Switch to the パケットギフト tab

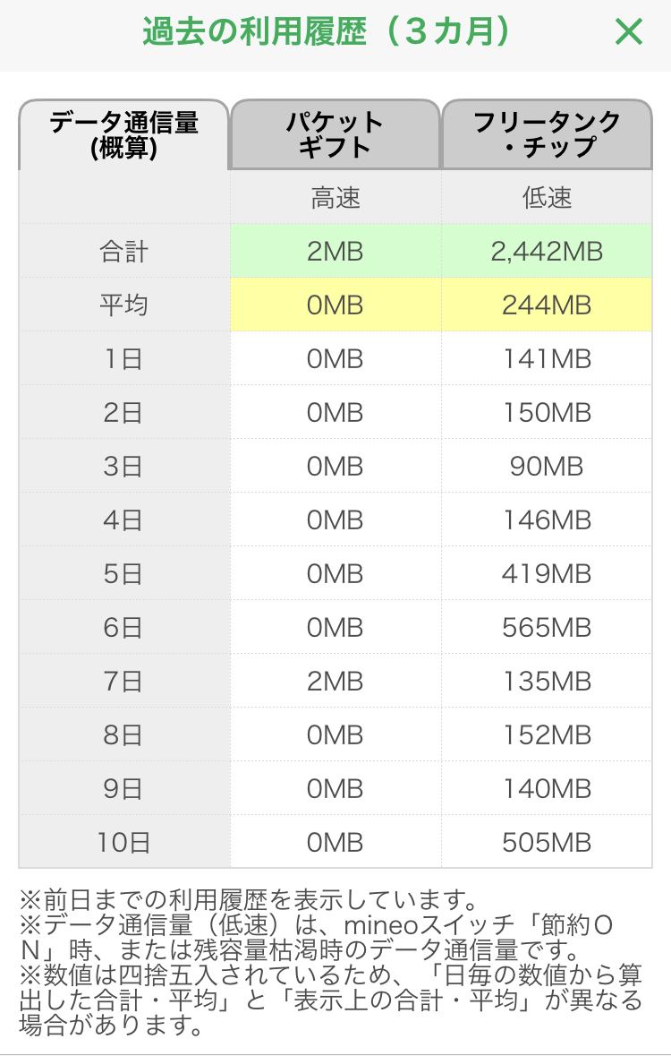[335, 134]
